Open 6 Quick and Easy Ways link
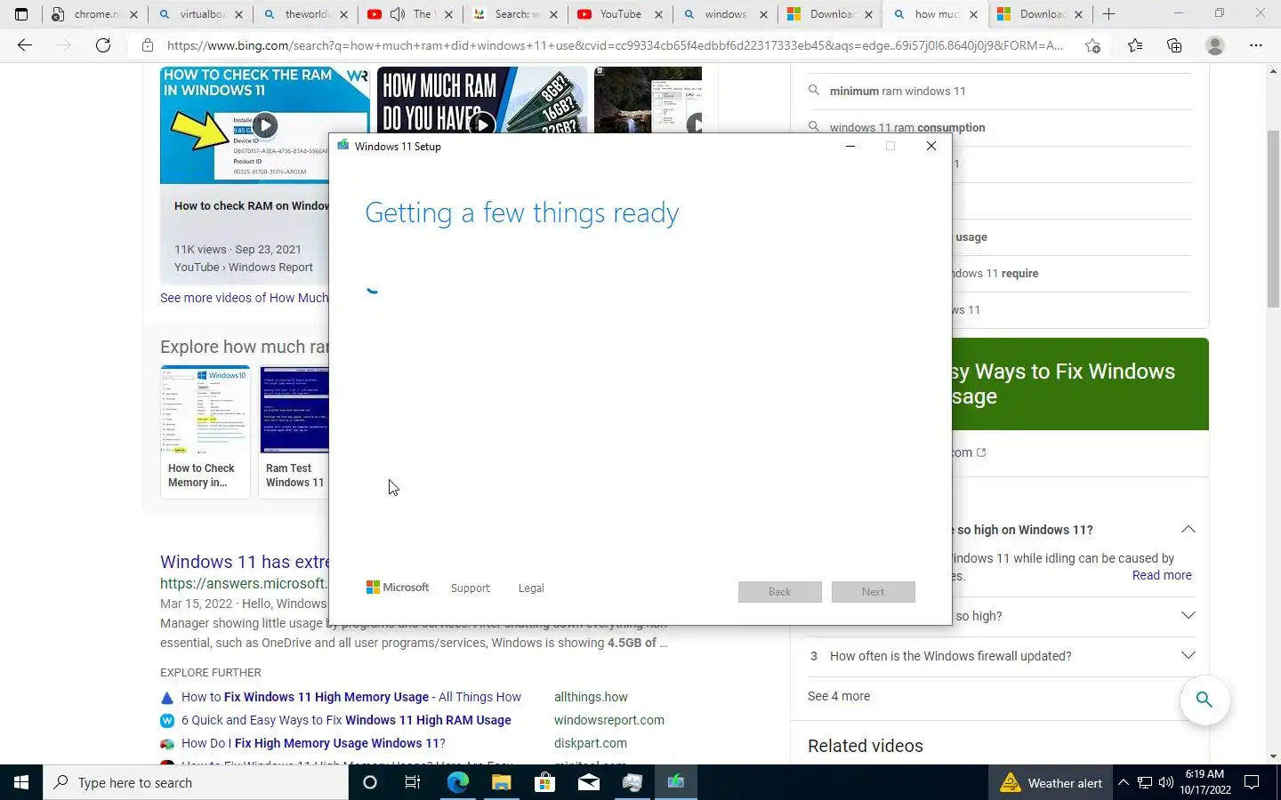1281x800 pixels. pyautogui.click(x=346, y=720)
